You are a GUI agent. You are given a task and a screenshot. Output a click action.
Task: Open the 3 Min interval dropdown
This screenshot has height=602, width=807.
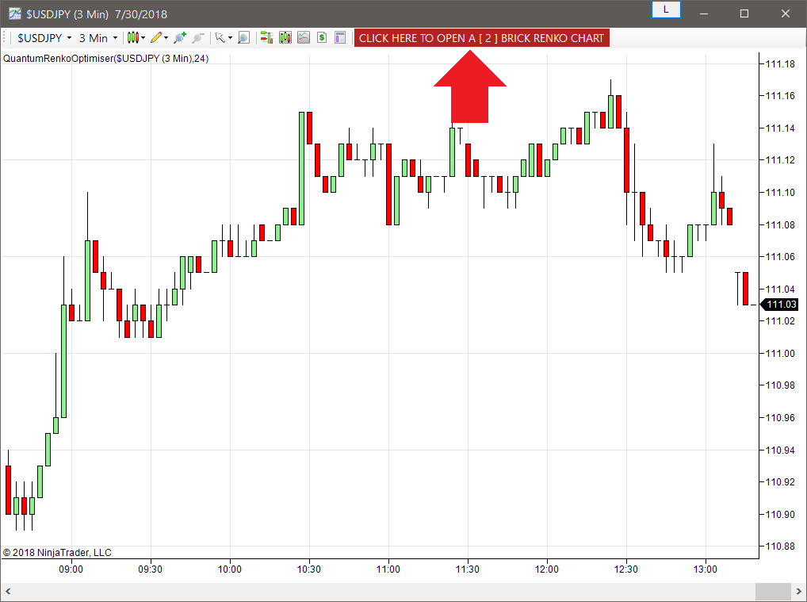click(x=98, y=38)
